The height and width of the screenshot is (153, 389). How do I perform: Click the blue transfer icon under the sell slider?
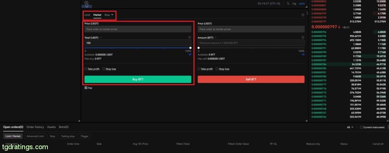click(x=303, y=55)
